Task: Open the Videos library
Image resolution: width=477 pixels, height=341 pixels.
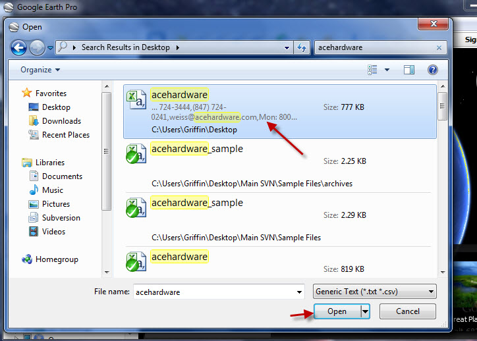Action: pyautogui.click(x=53, y=232)
